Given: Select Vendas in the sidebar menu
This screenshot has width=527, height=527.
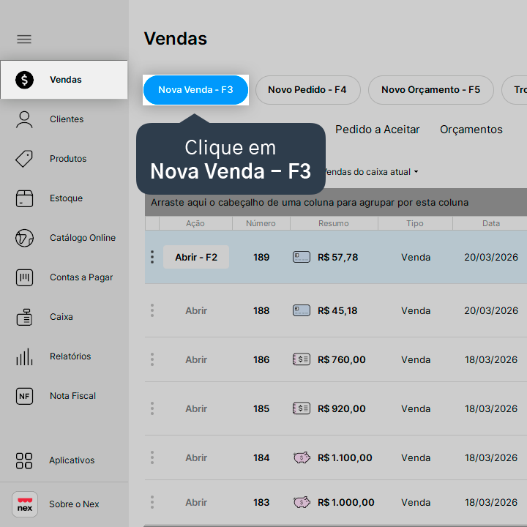Looking at the screenshot, I should coord(64,80).
